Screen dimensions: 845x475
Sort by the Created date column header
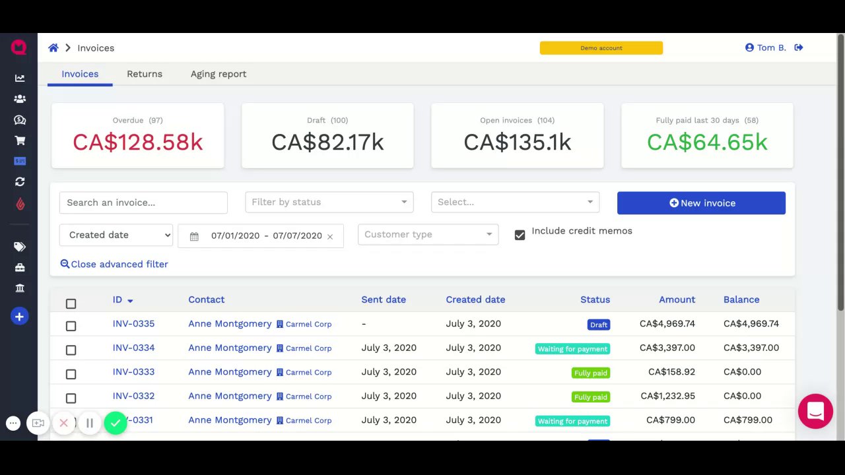click(475, 300)
